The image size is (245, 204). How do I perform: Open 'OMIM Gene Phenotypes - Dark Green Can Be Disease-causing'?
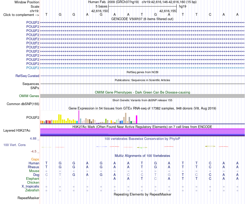click(142, 92)
